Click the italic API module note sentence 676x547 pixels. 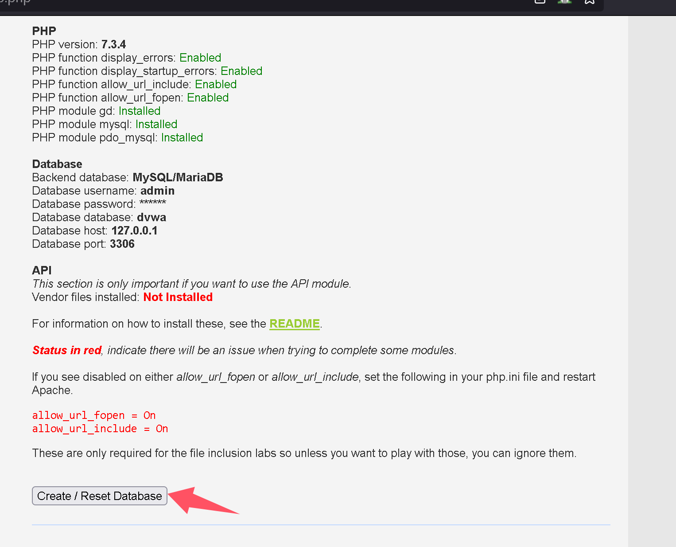192,284
